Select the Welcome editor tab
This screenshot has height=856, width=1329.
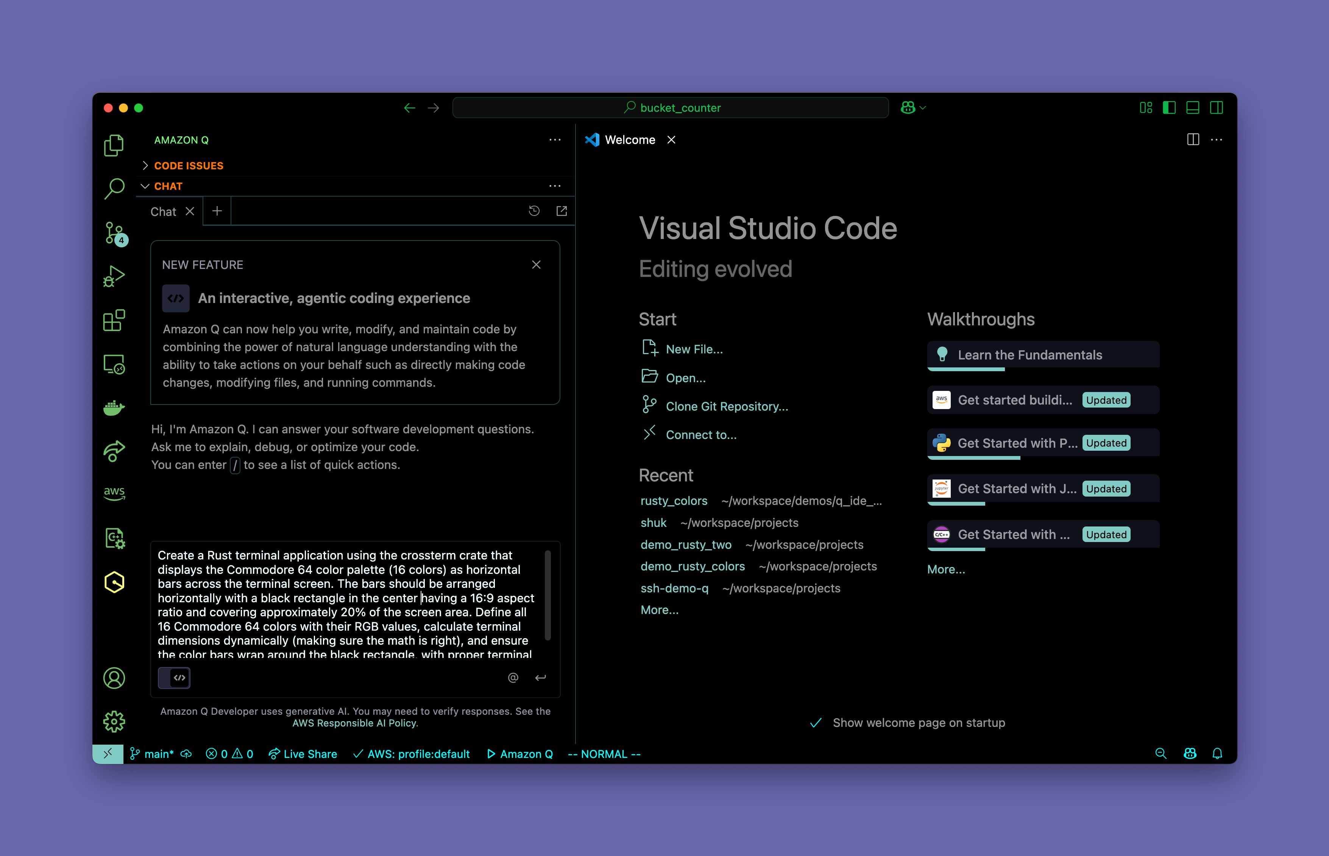click(x=630, y=140)
